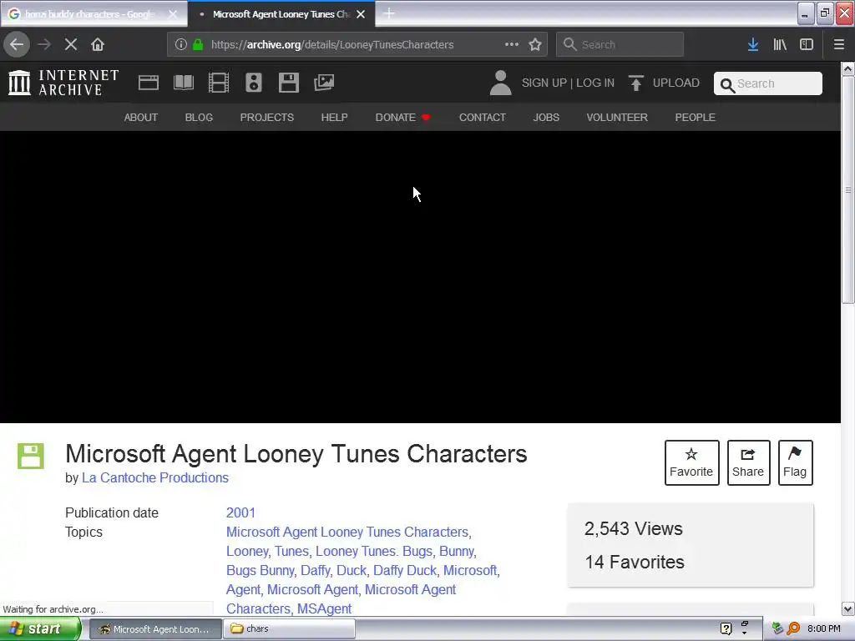Open the PROJECTS menu item

coord(266,117)
